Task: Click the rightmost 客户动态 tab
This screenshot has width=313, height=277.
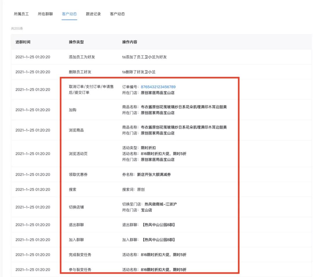Action: [x=117, y=14]
